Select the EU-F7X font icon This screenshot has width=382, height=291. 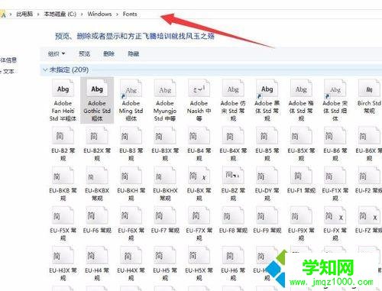click(x=199, y=215)
